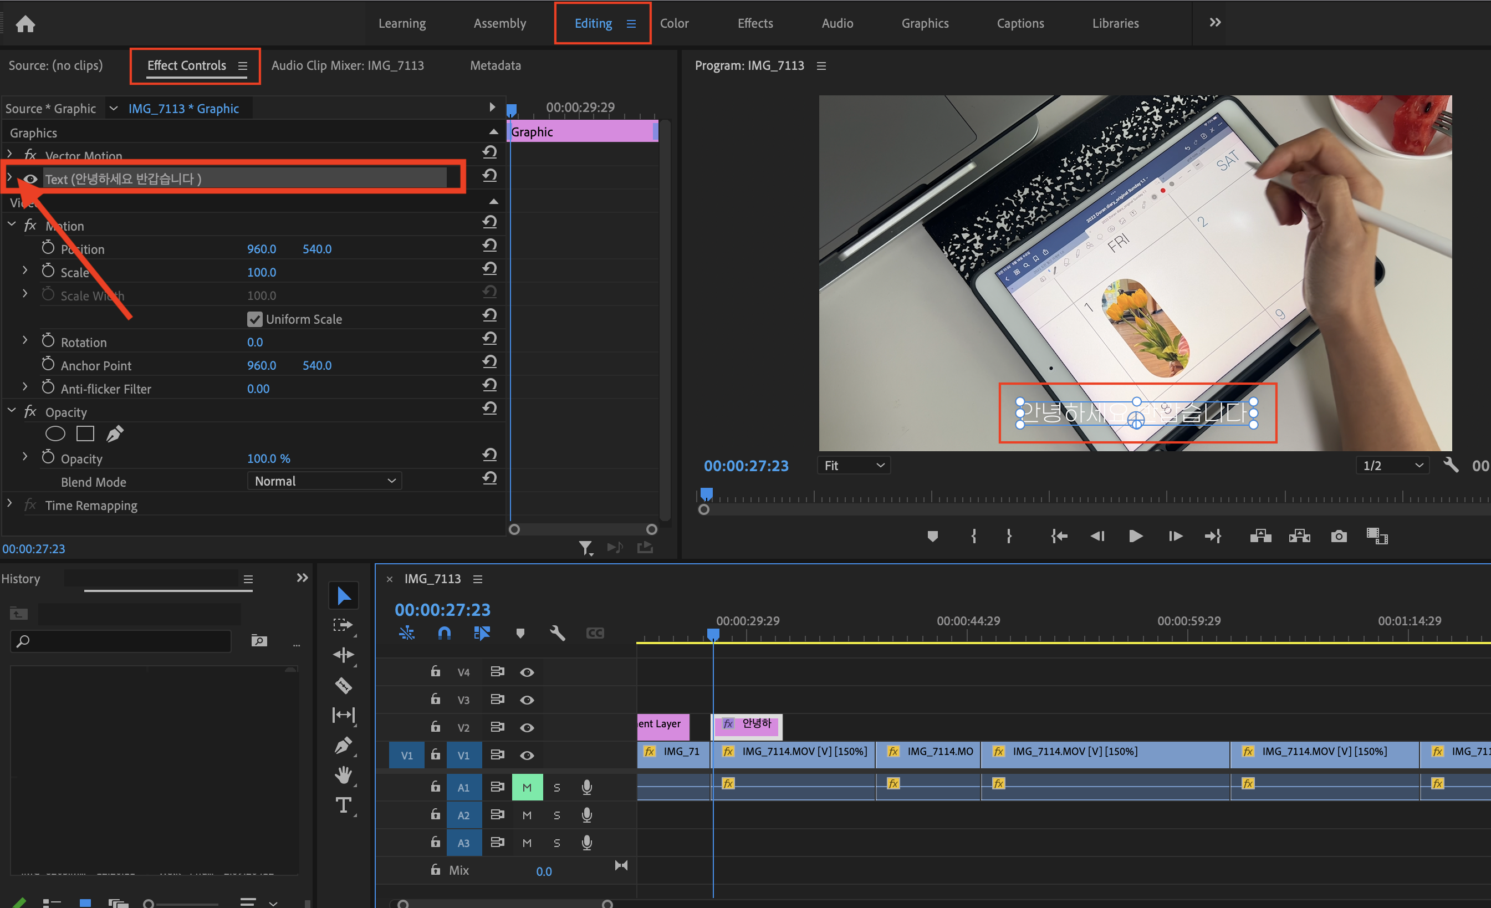
Task: Select the Razor tool
Action: tap(343, 685)
